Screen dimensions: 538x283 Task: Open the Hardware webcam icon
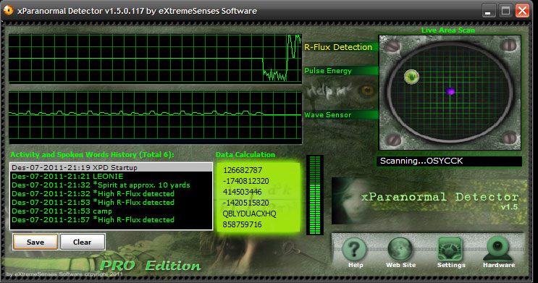498,249
